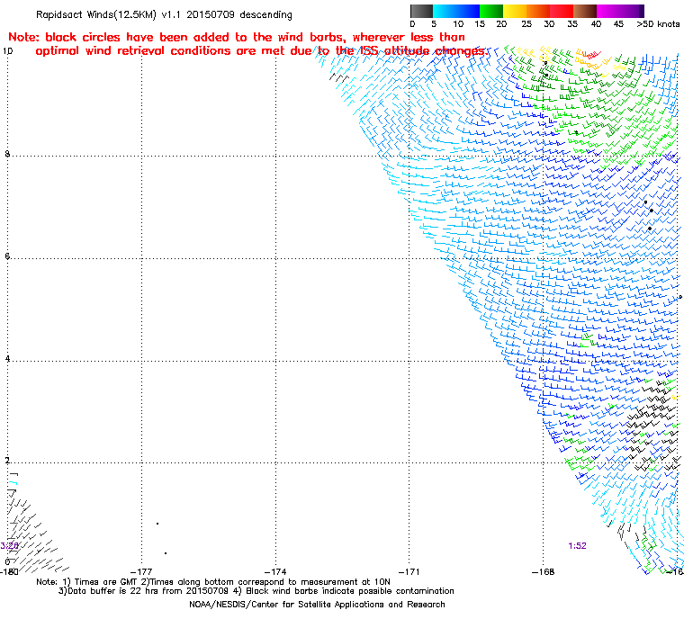
Task: Click the gray 0-5 knots color segment
Action: [421, 11]
